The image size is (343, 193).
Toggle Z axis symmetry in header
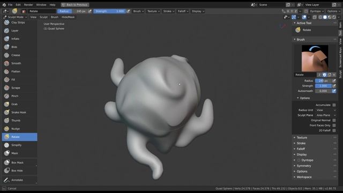(296, 11)
